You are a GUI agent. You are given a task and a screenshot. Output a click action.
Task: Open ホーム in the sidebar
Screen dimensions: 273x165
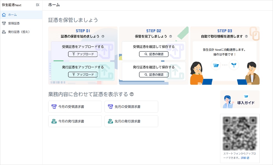pyautogui.click(x=12, y=15)
